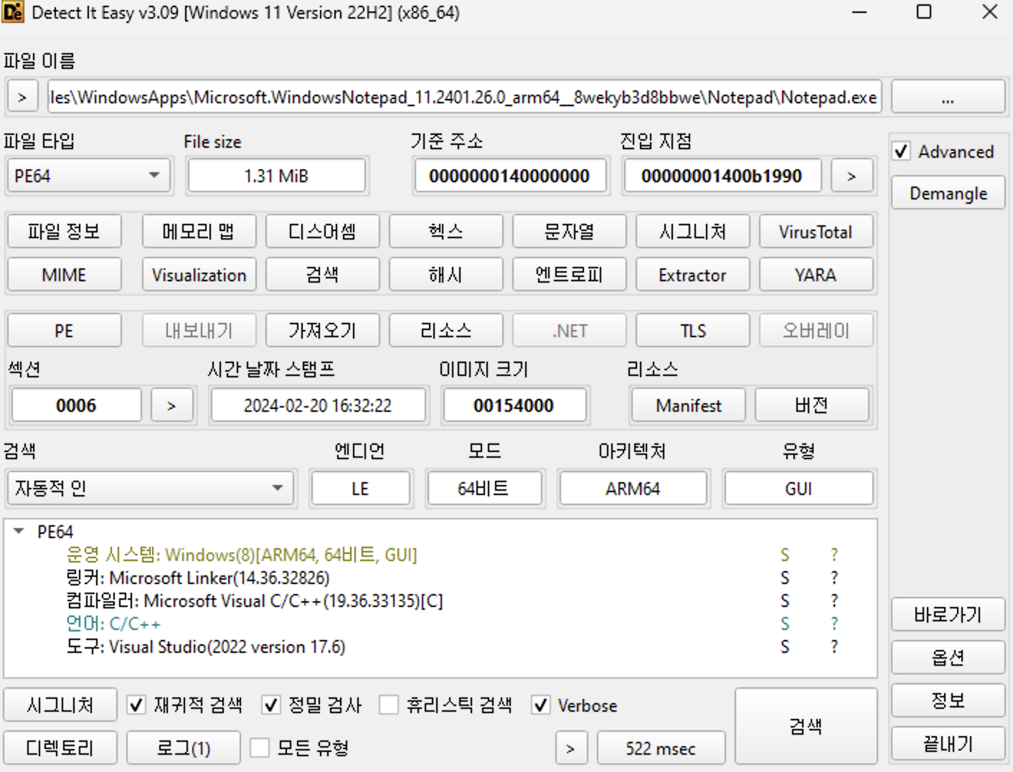Open the 해시 hash view
The image size is (1013, 772).
pyautogui.click(x=446, y=275)
